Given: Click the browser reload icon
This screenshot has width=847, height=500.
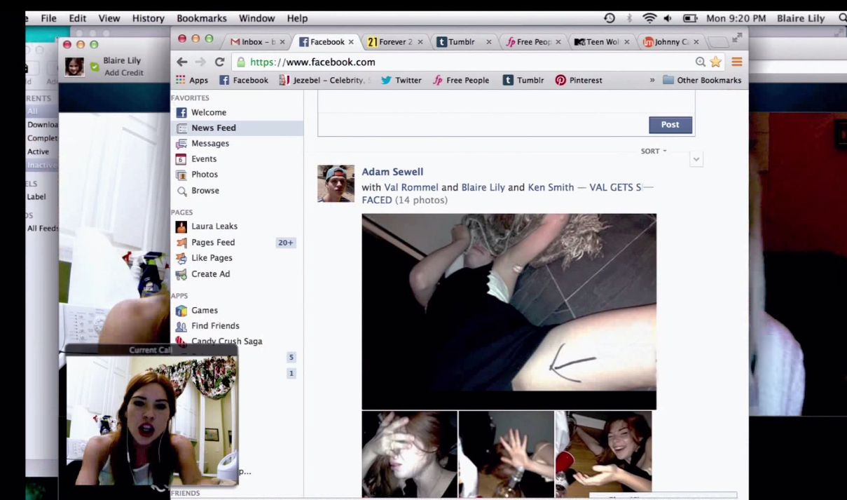Looking at the screenshot, I should (x=219, y=62).
